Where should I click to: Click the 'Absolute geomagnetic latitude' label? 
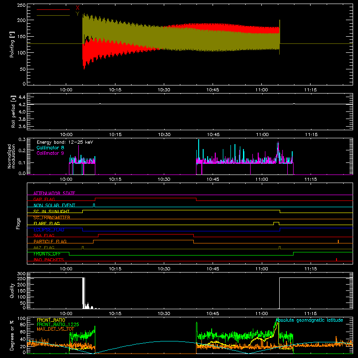(x=309, y=320)
